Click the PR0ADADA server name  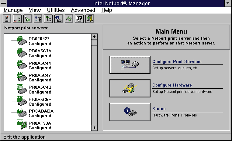click(41, 111)
